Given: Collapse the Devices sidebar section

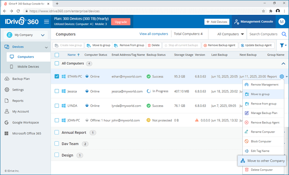Looking at the screenshot, I should point(46,47).
